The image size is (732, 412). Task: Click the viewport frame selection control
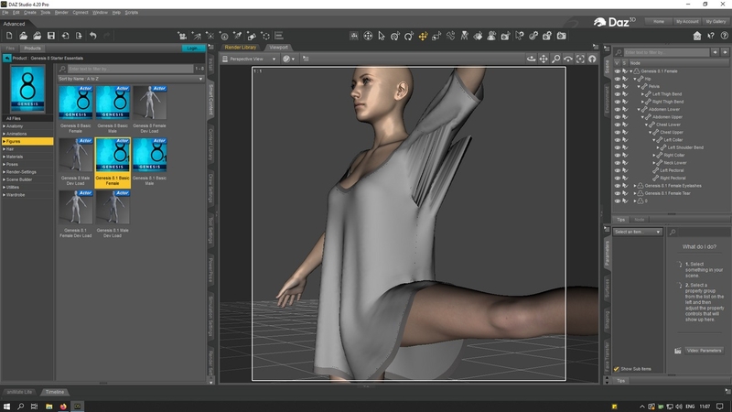point(580,59)
